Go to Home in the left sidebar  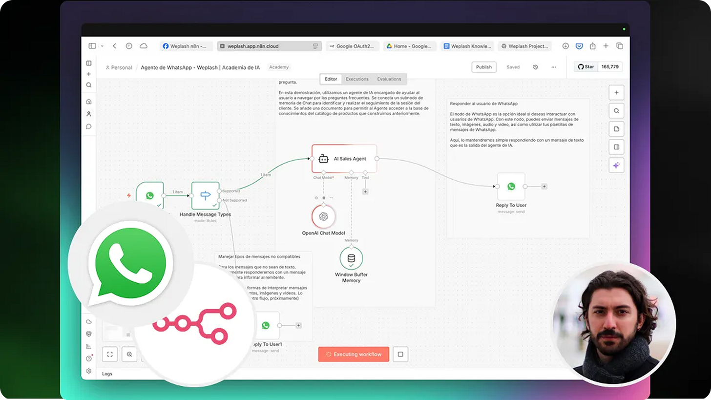[x=89, y=102]
